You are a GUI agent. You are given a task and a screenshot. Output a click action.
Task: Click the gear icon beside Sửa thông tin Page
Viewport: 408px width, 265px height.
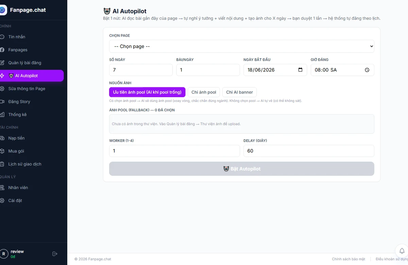[2, 89]
